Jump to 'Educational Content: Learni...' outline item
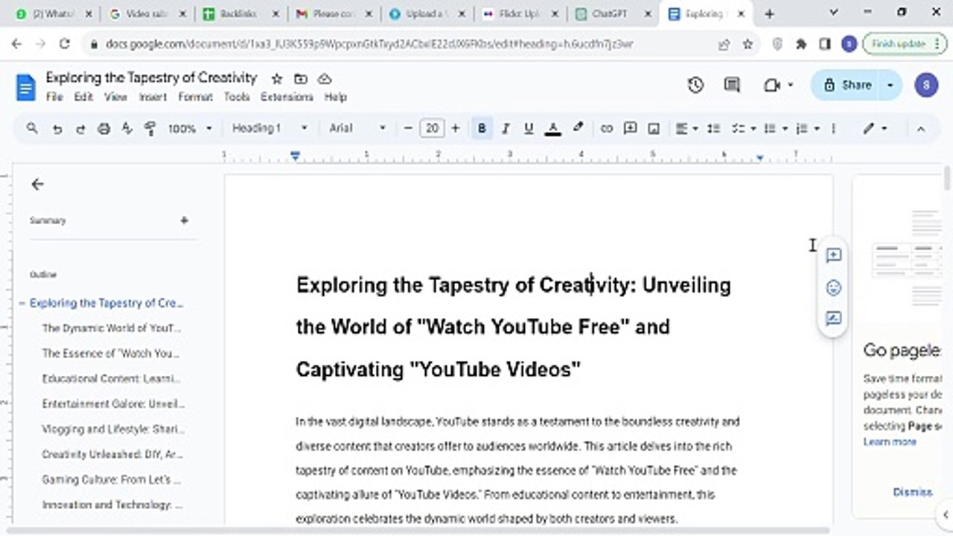The height and width of the screenshot is (536, 953). click(112, 378)
